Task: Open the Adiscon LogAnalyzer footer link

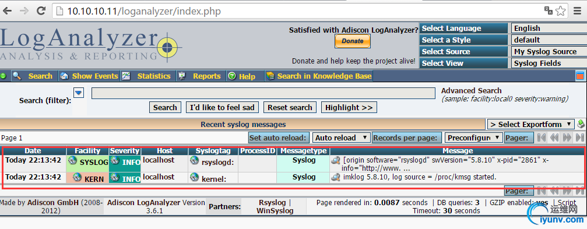Action: 143,203
